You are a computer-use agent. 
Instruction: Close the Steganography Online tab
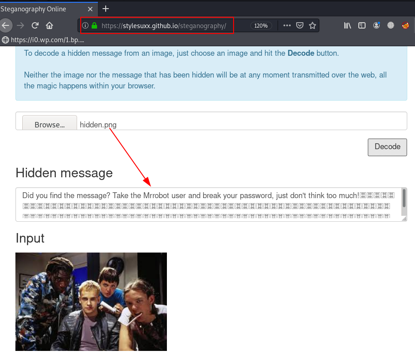[x=90, y=9]
